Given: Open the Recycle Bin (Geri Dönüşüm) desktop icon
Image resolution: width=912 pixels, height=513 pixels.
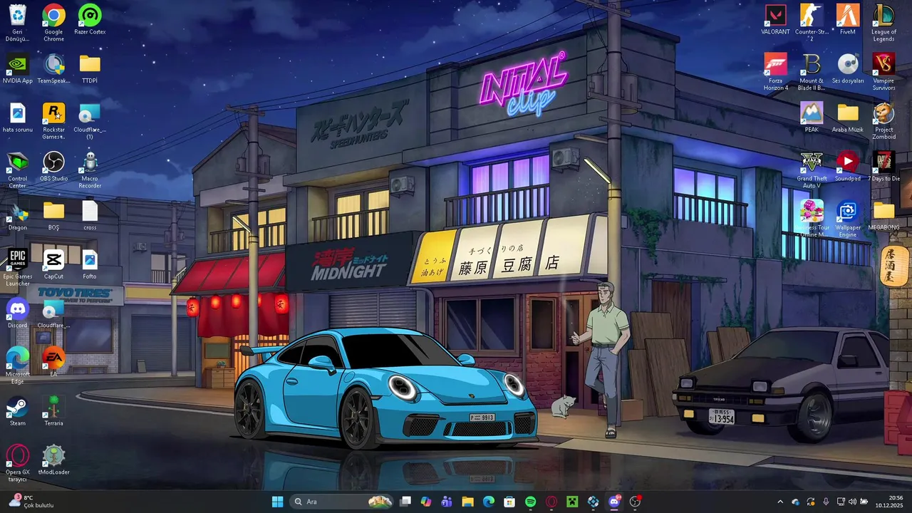Looking at the screenshot, I should coord(17,22).
